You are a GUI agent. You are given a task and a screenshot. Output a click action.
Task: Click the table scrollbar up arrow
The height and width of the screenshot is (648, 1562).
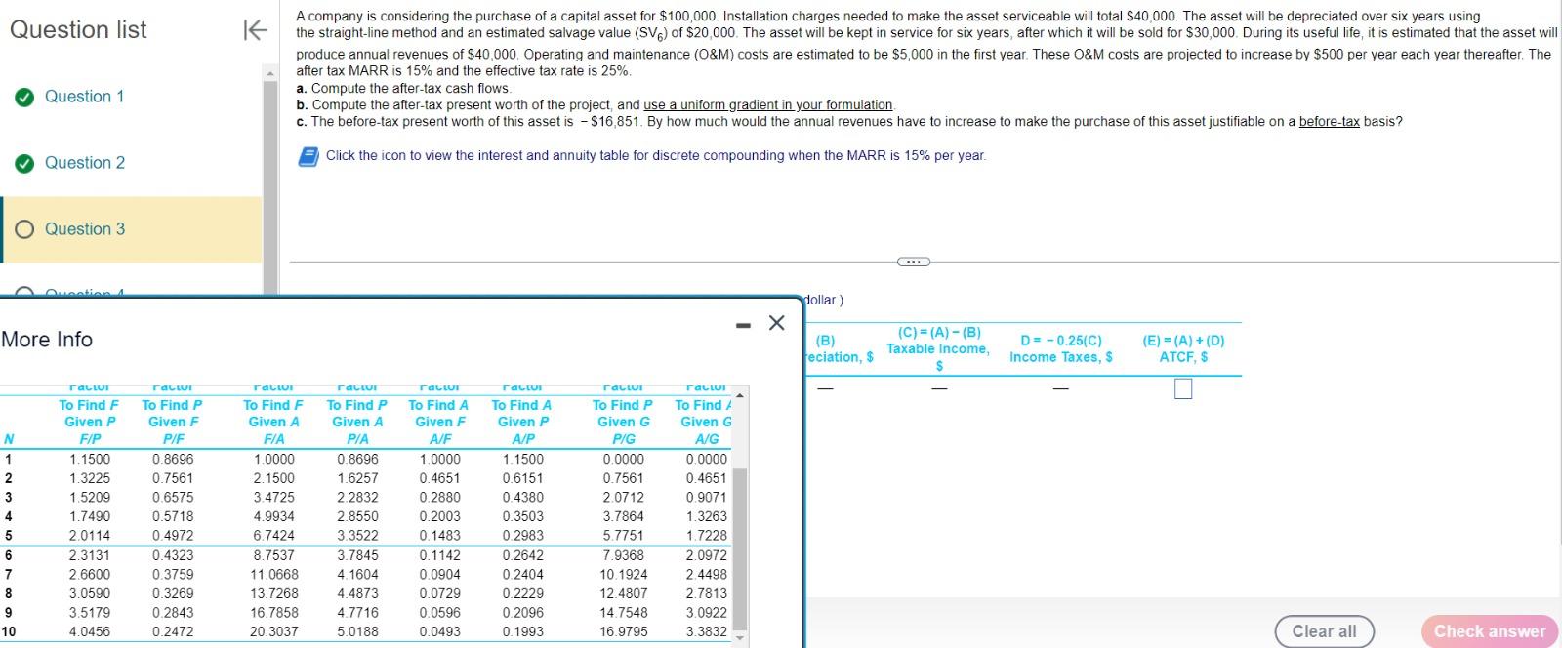[x=740, y=395]
